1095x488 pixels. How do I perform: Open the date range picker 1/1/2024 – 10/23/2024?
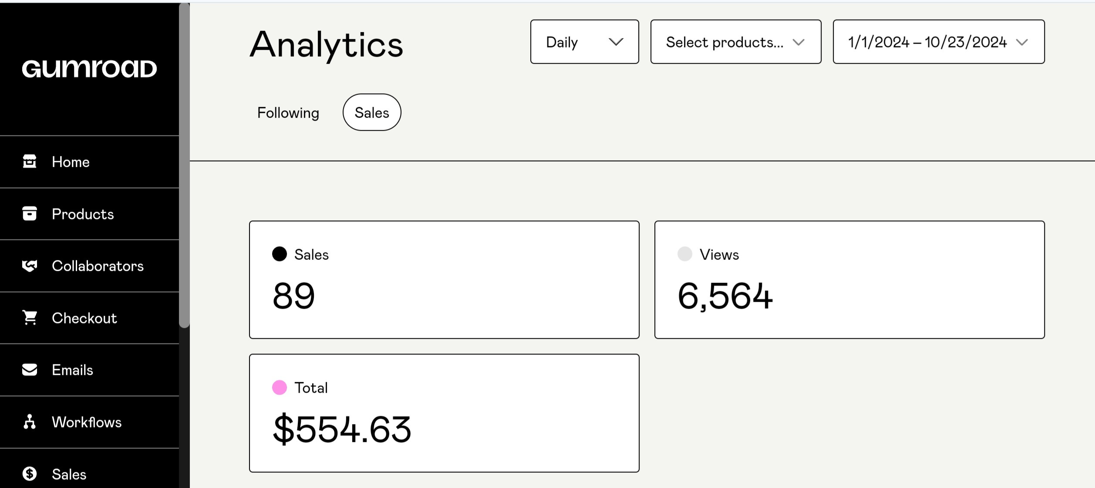939,42
